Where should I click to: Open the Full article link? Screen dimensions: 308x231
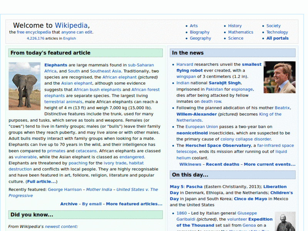click(42, 181)
